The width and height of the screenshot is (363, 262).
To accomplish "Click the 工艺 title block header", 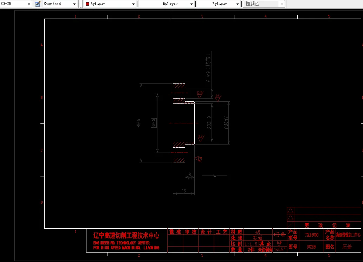I will [221, 232].
